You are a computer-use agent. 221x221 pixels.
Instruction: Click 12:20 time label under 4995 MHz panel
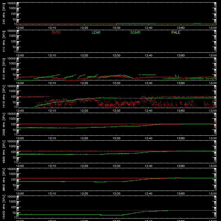pos(84,166)
